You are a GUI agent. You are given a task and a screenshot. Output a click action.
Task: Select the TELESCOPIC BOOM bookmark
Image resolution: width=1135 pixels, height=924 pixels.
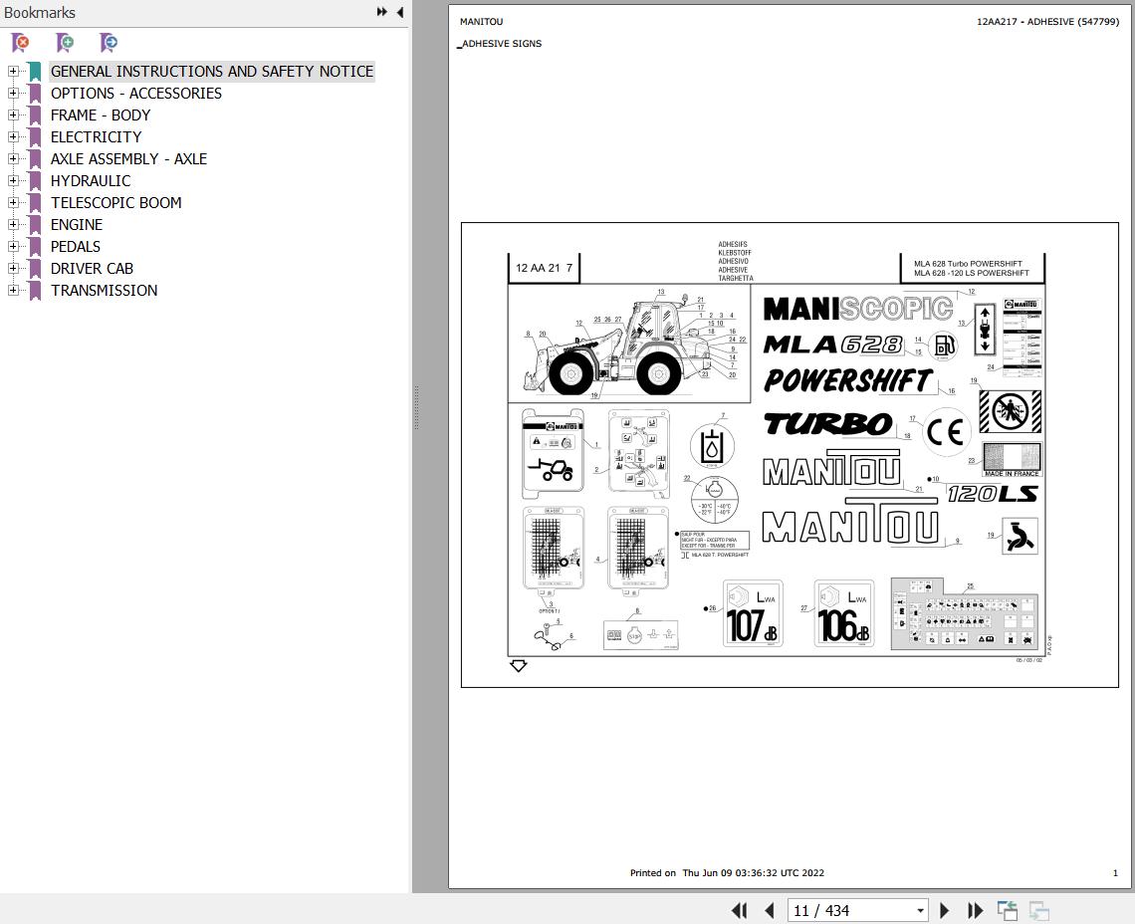click(115, 202)
